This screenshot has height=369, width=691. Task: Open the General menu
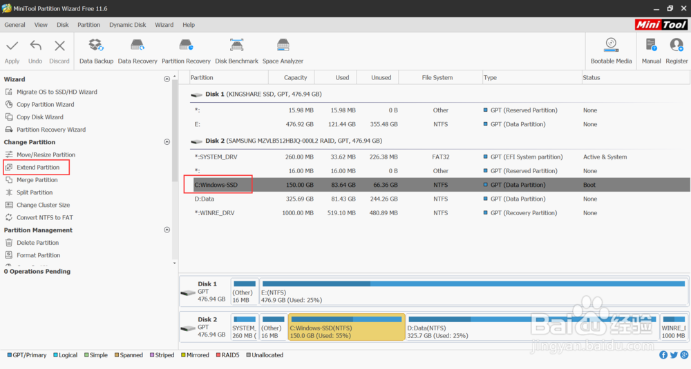click(15, 25)
